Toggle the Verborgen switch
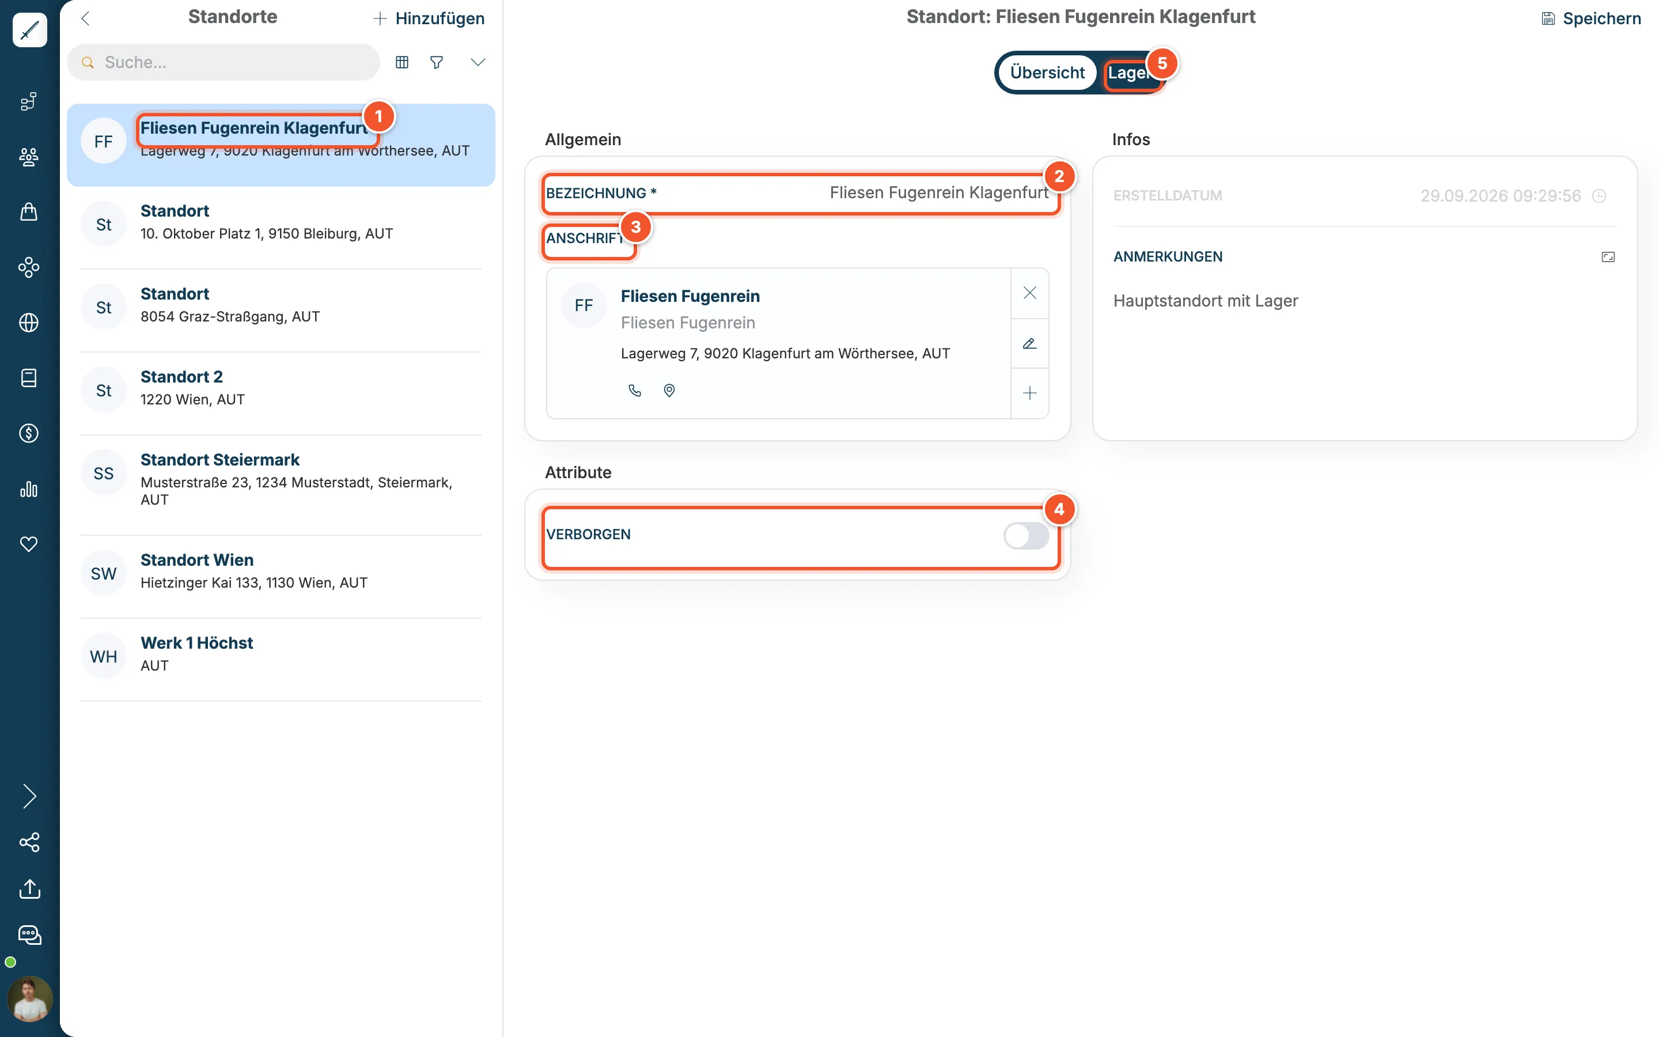Screen dimensions: 1659x1037 pos(1027,536)
